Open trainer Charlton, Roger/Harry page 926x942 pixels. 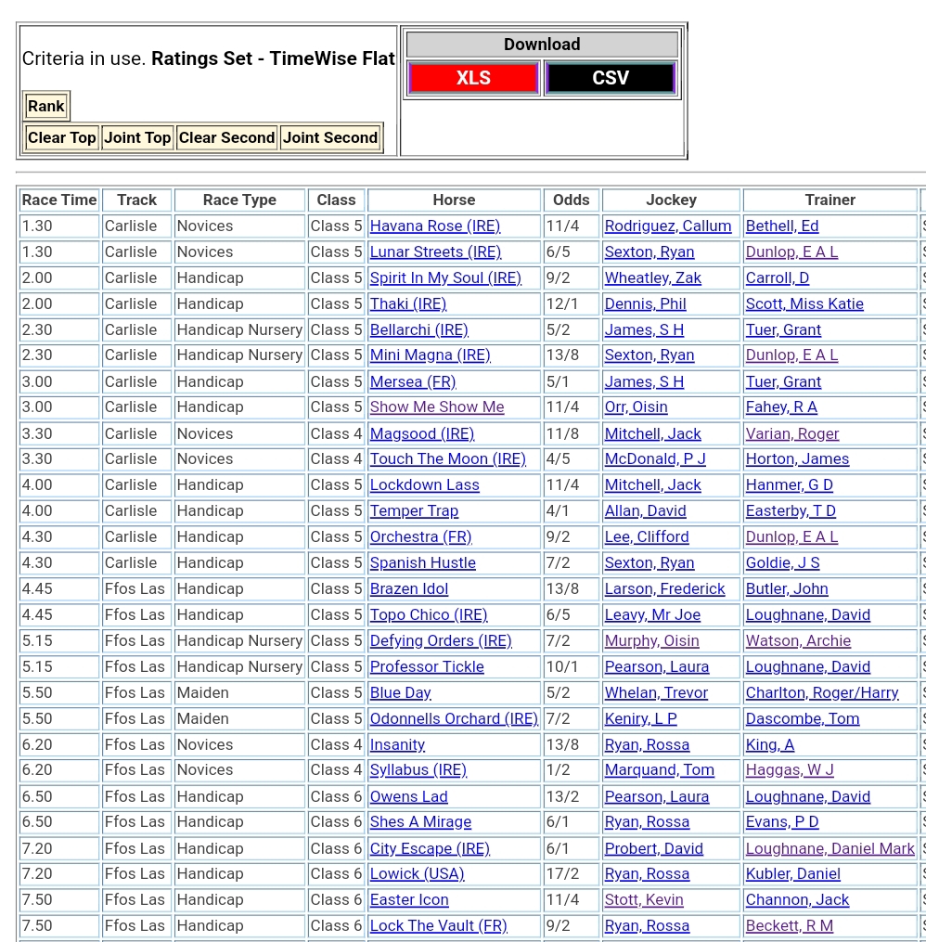821,692
